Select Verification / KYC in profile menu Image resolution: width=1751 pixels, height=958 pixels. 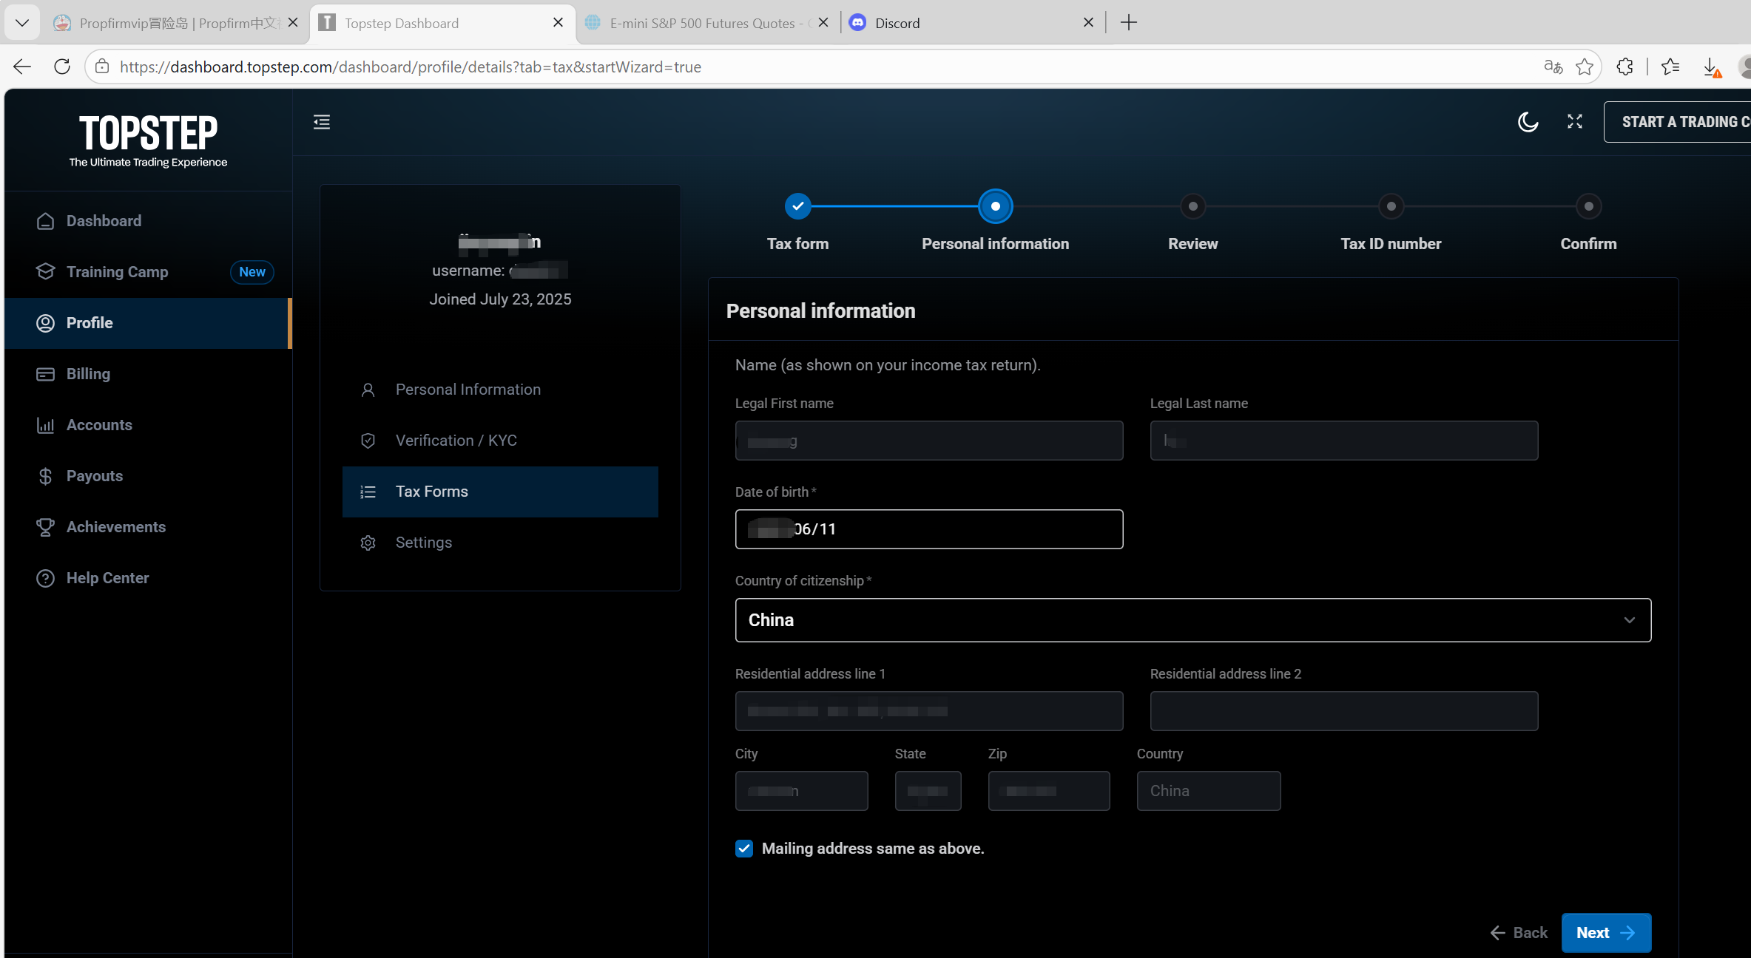(500, 441)
